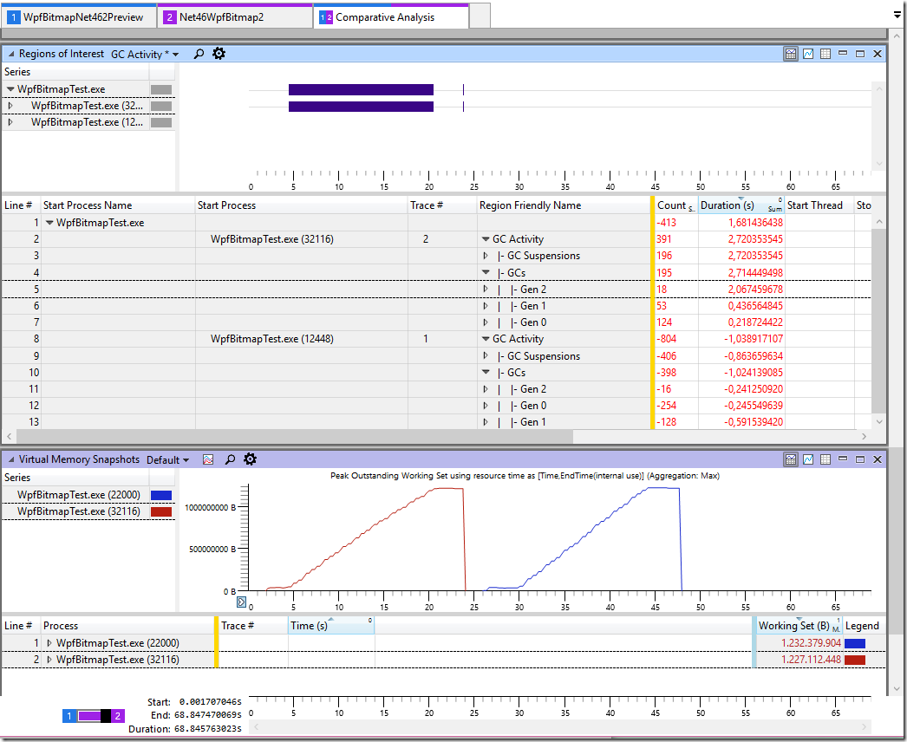Select trace 2 in the comparison selector
Image resolution: width=907 pixels, height=742 pixels.
coord(118,716)
